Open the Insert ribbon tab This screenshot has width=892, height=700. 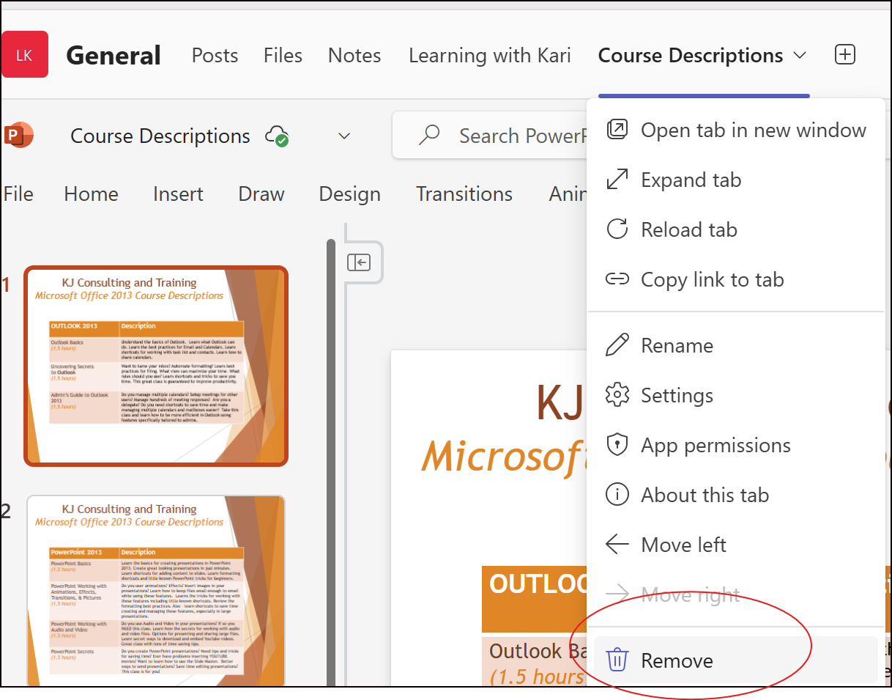(178, 194)
